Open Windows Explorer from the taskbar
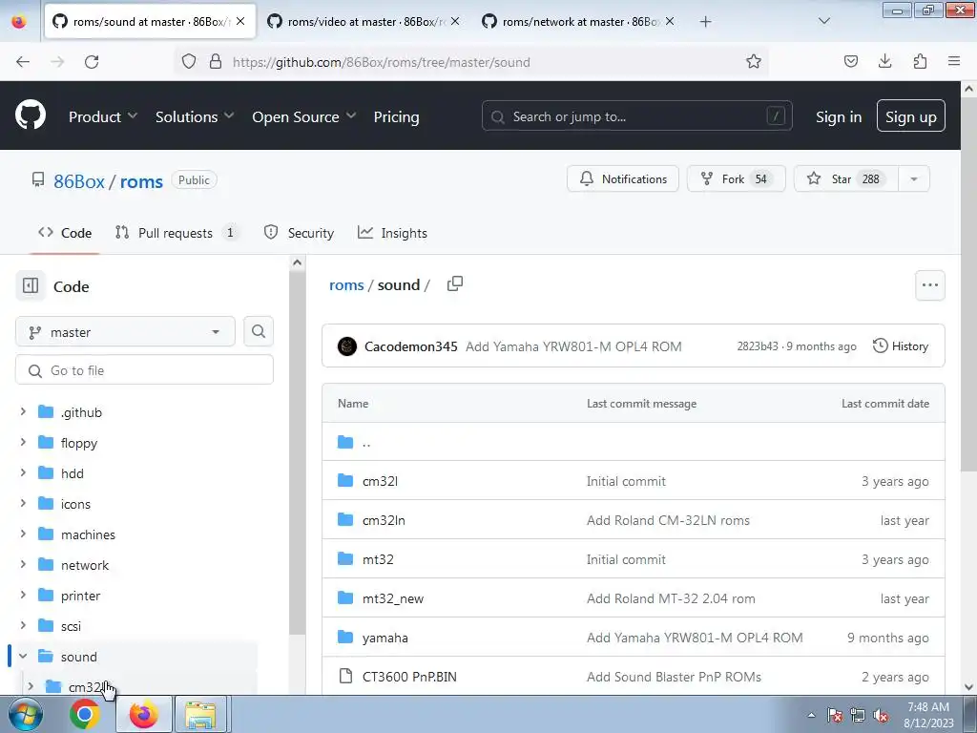Image resolution: width=977 pixels, height=733 pixels. pos(200,714)
